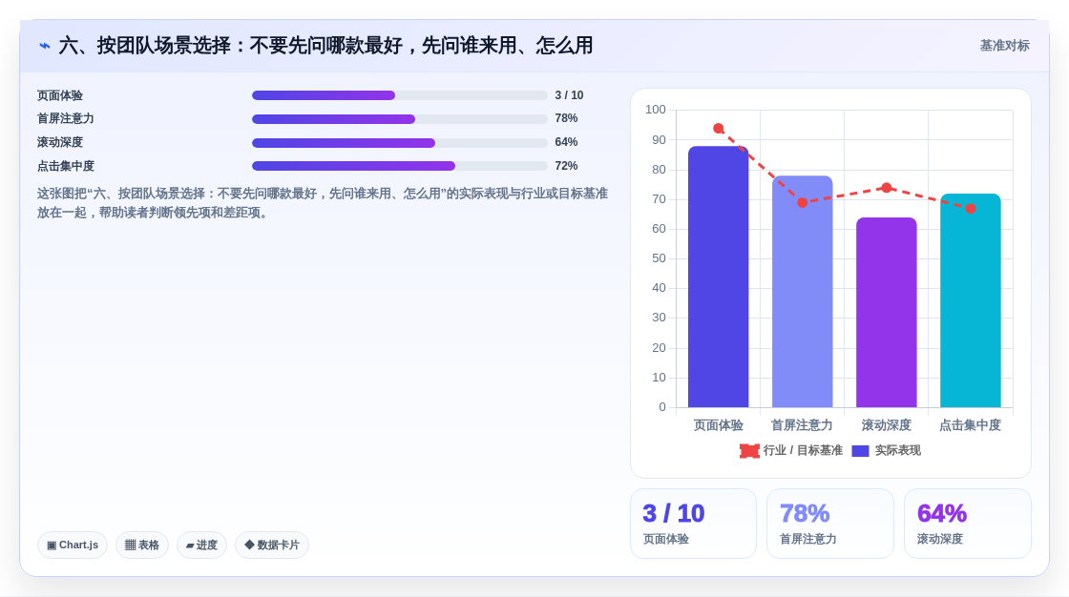The height and width of the screenshot is (597, 1069).
Task: Click the 滚动深度 x-axis label under chart
Action: (x=887, y=425)
